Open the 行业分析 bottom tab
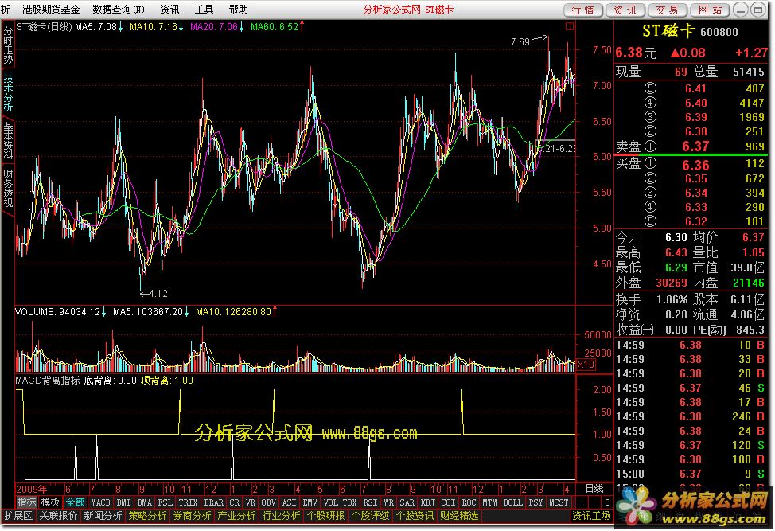Screen dimensions: 775x531 pos(281,516)
